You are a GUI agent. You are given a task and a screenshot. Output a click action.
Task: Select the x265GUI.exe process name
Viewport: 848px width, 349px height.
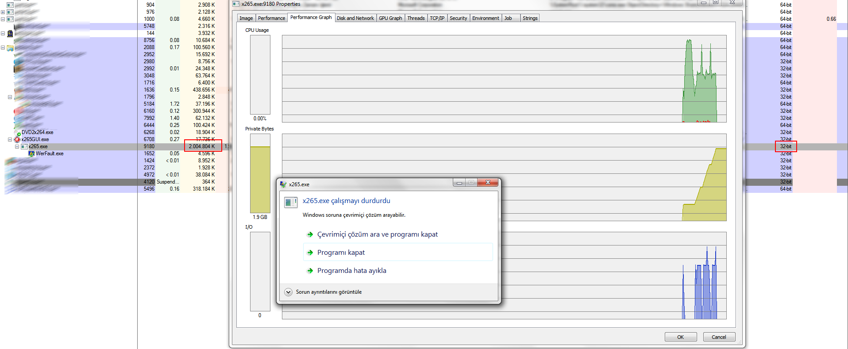tap(35, 139)
